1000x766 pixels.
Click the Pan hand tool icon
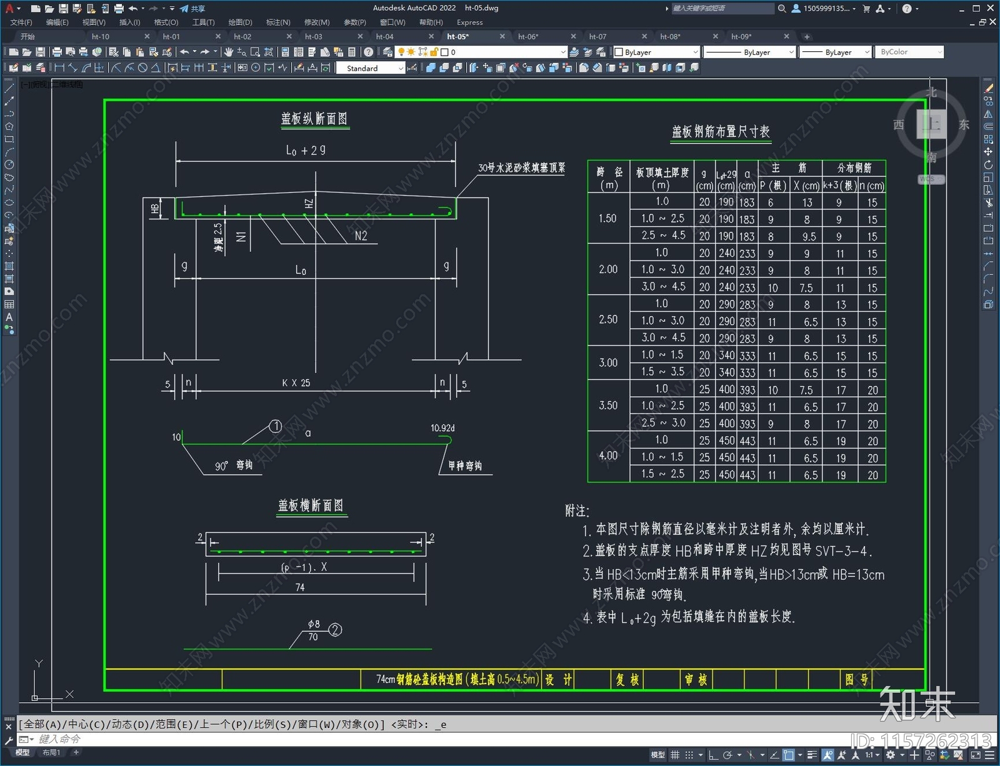[229, 52]
